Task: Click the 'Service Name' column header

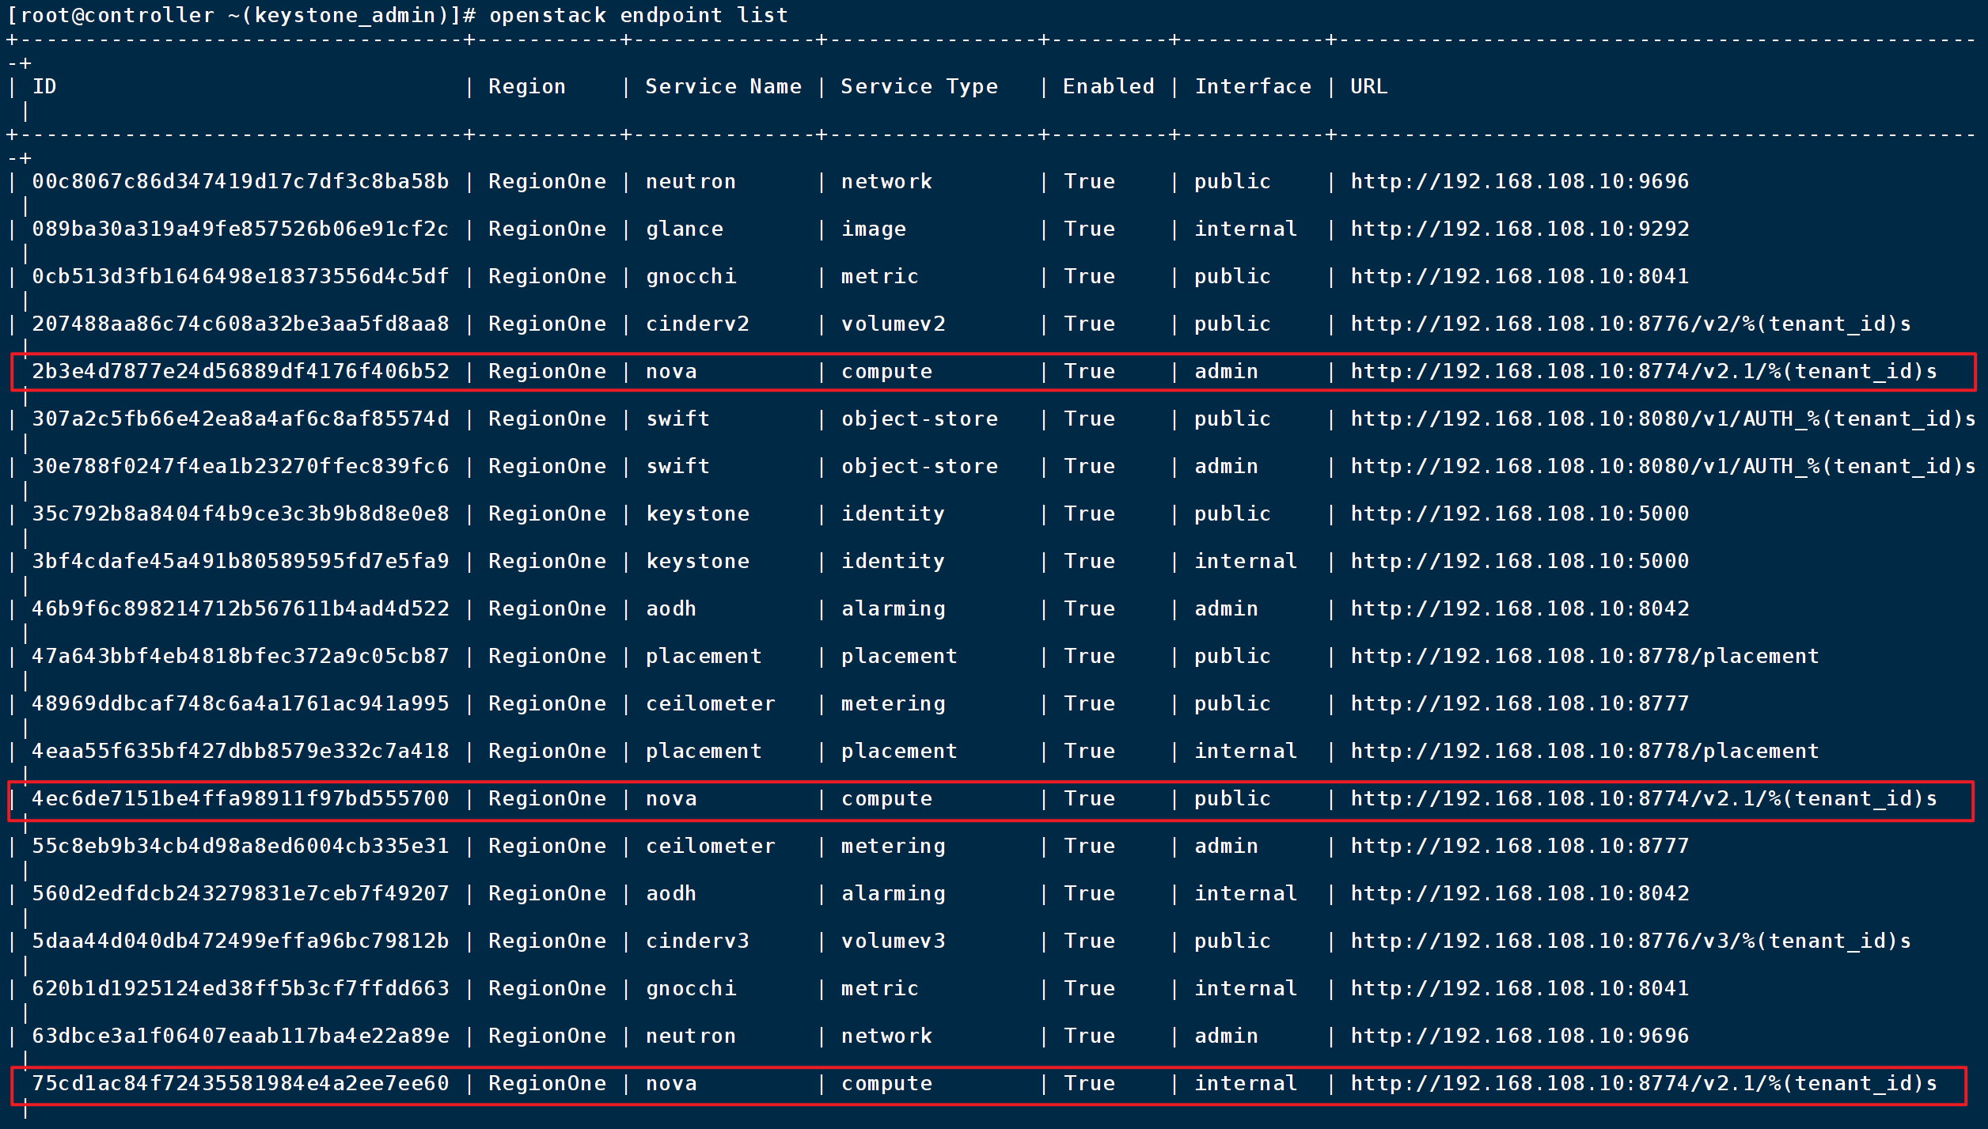Action: pyautogui.click(x=723, y=86)
